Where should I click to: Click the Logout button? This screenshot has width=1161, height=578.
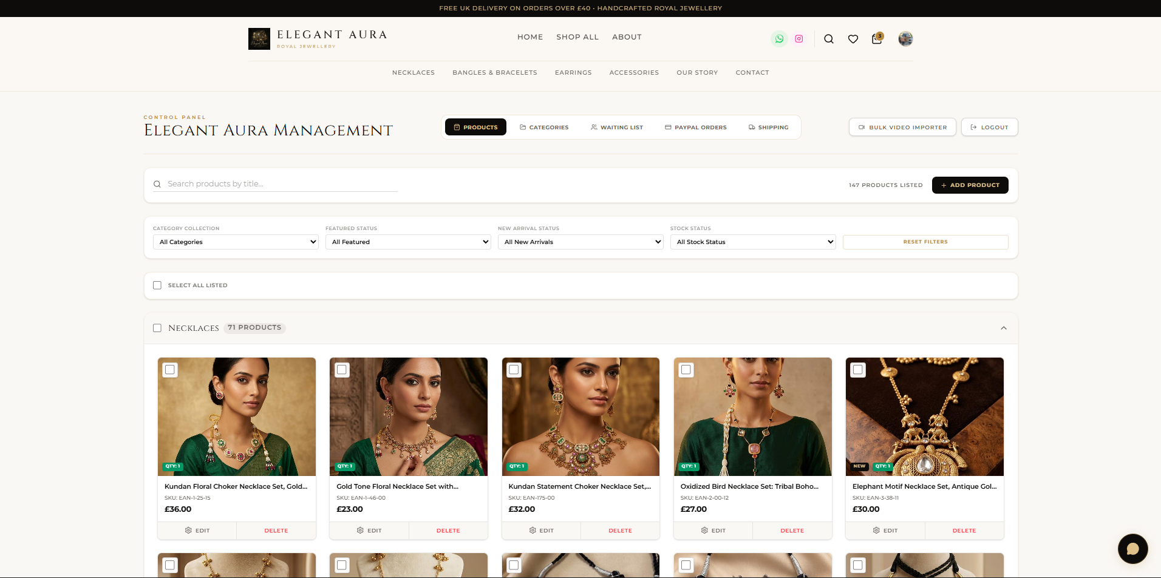click(x=989, y=127)
